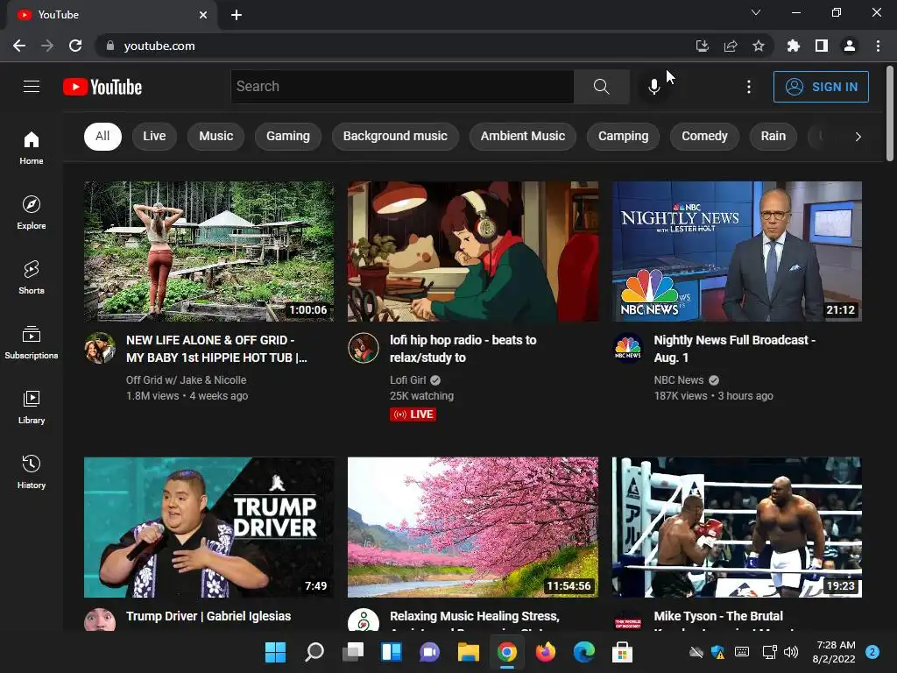
Task: Open new browser tab with plus
Action: tap(237, 15)
